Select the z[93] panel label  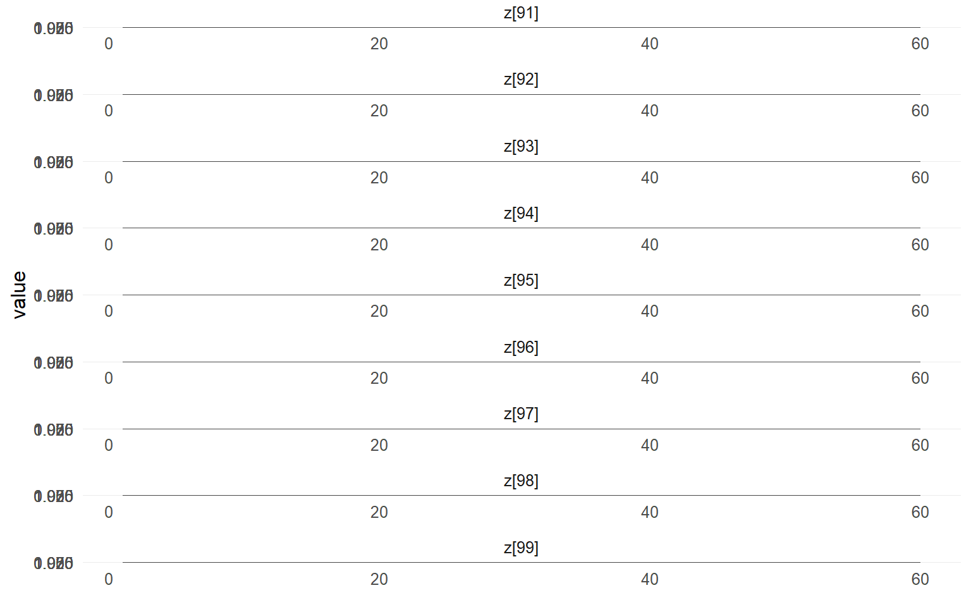coord(521,147)
